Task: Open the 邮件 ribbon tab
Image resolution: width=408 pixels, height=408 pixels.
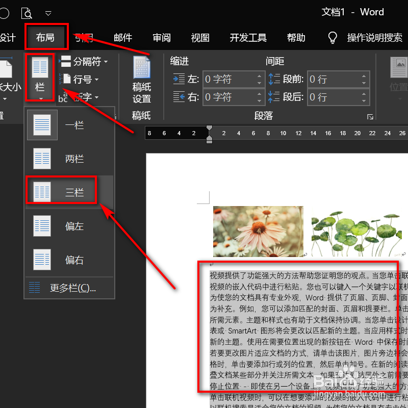Action: (123, 38)
